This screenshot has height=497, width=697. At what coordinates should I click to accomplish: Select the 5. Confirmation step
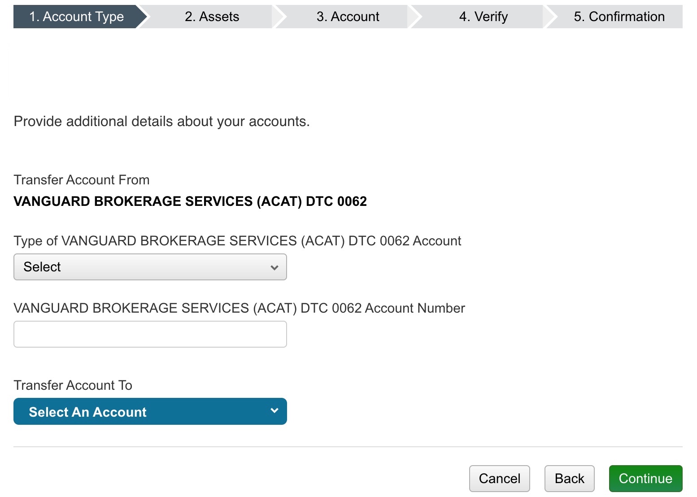tap(619, 17)
